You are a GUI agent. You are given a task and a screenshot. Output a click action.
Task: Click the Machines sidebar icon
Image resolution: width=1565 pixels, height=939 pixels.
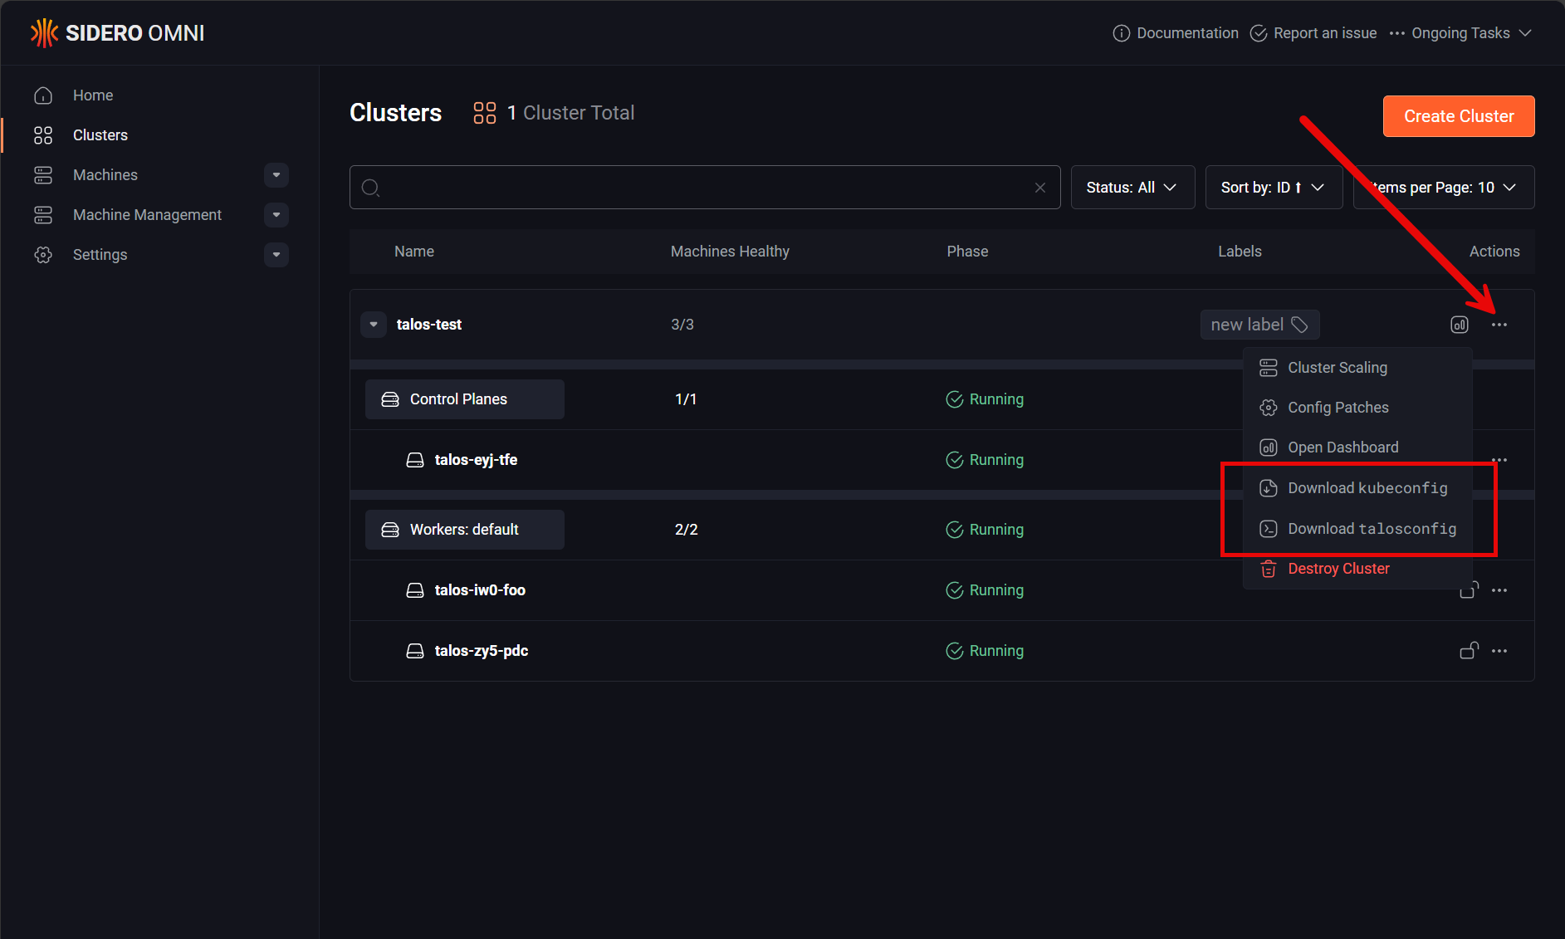[x=42, y=174]
